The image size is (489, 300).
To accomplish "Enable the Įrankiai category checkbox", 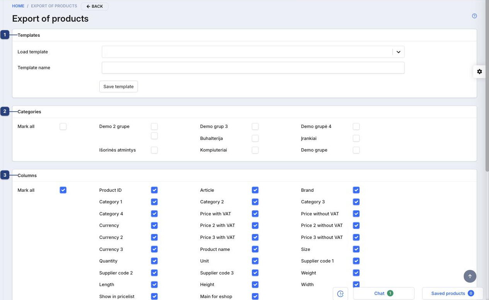I will [x=356, y=138].
